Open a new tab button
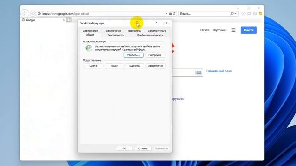 (x=69, y=20)
